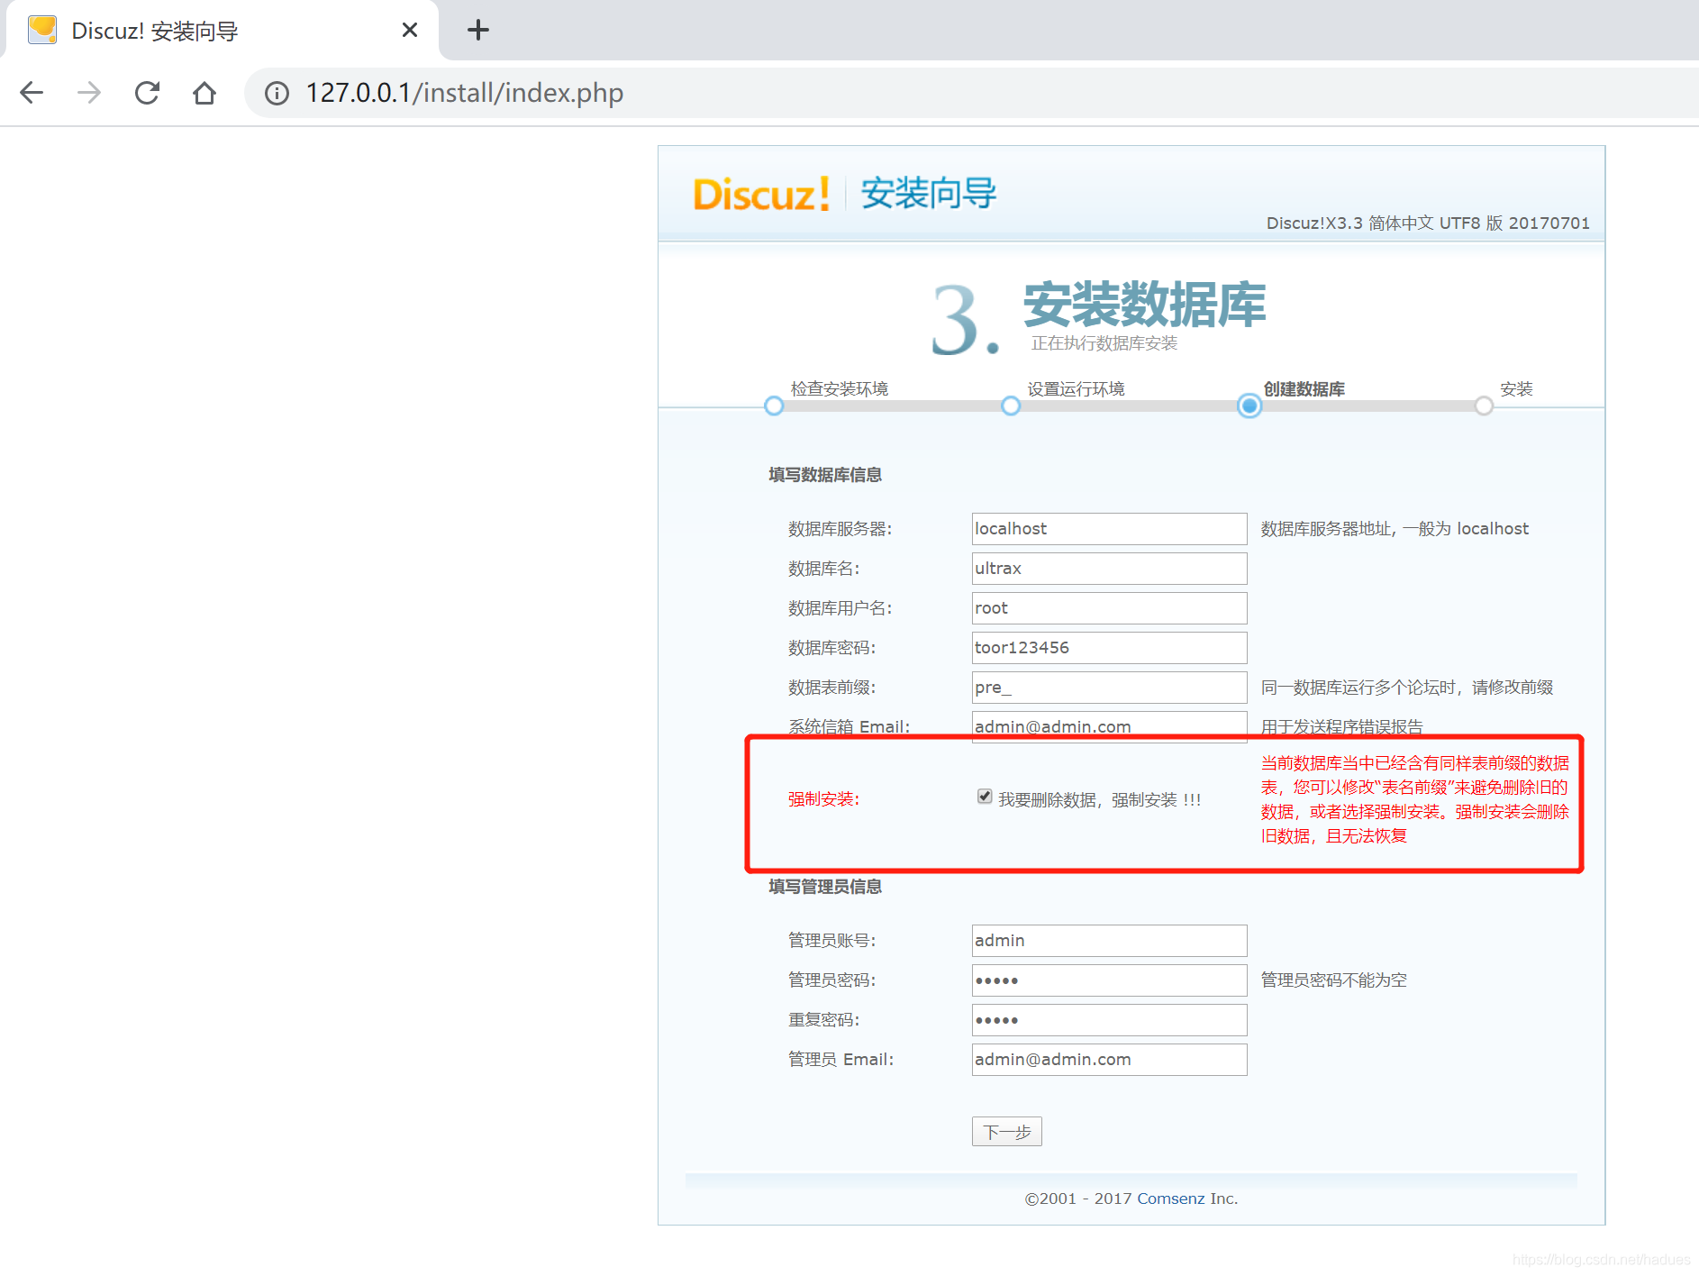Open the Comsenz Inc. link

point(1186,1199)
